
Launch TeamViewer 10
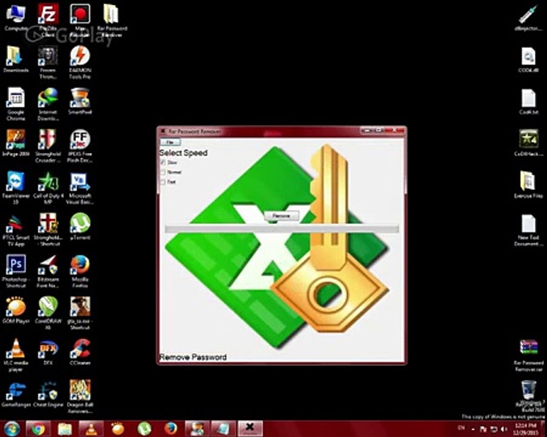pos(16,188)
